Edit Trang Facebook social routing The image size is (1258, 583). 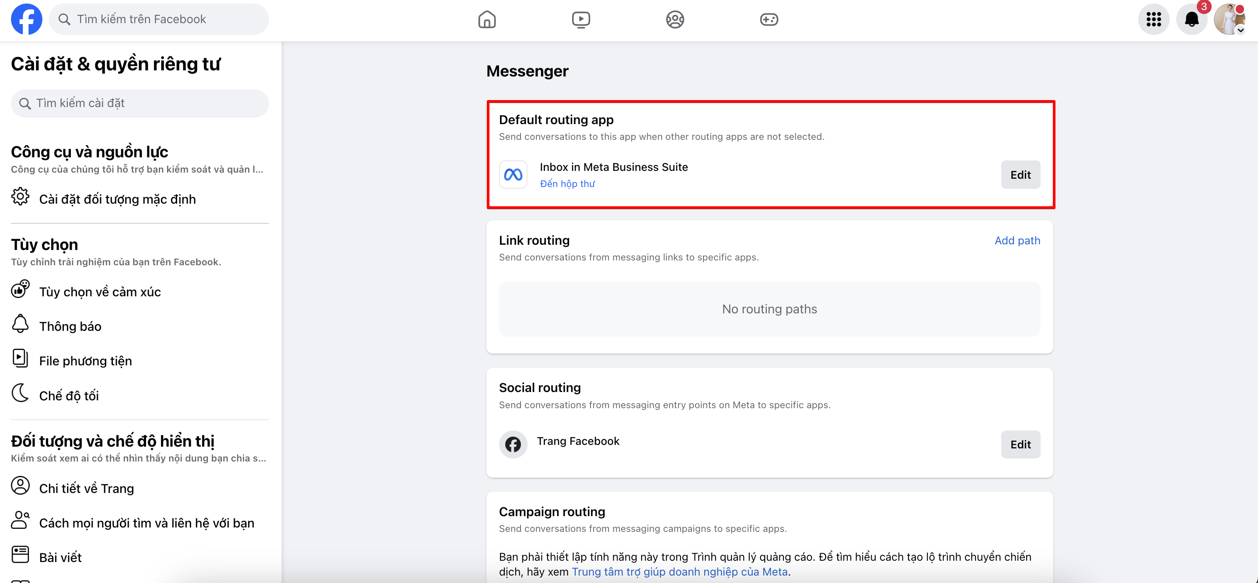click(x=1020, y=444)
